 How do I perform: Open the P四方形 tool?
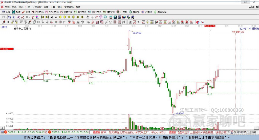[x=38, y=12]
